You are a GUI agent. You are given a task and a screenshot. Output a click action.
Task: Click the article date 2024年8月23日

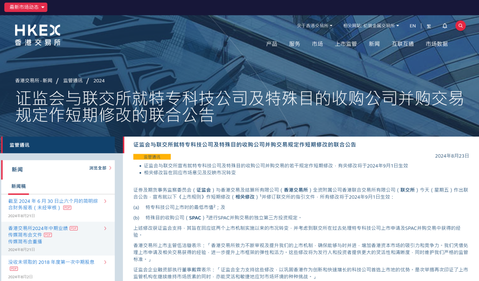click(452, 156)
